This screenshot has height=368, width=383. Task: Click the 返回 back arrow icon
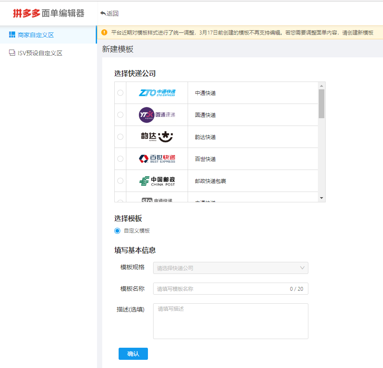click(x=103, y=13)
